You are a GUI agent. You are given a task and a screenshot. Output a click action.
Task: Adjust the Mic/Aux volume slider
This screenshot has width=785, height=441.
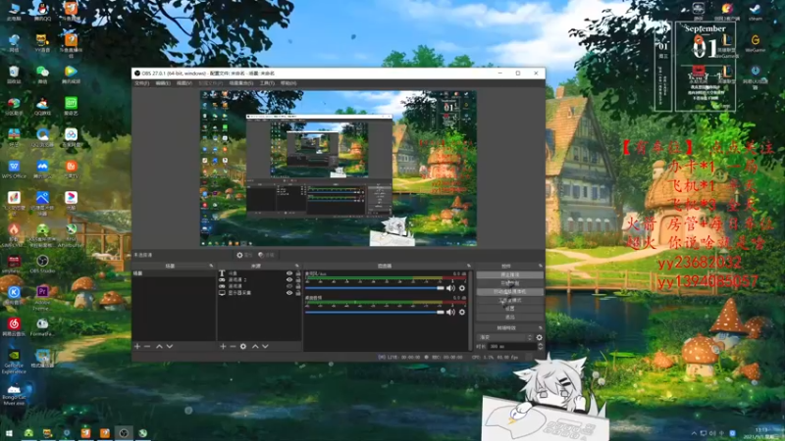click(375, 288)
